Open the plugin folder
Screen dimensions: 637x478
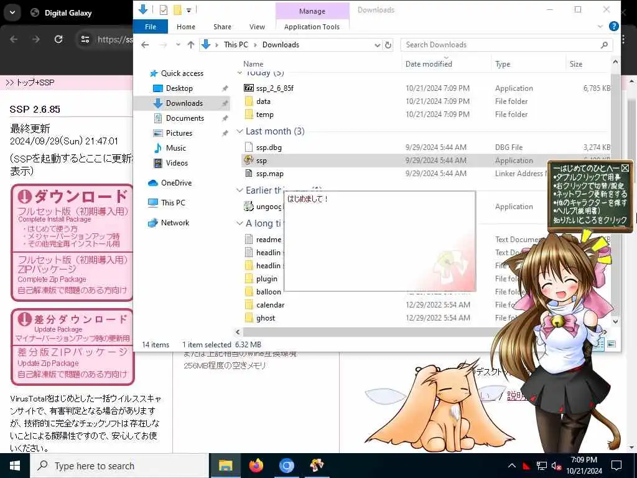click(x=262, y=279)
